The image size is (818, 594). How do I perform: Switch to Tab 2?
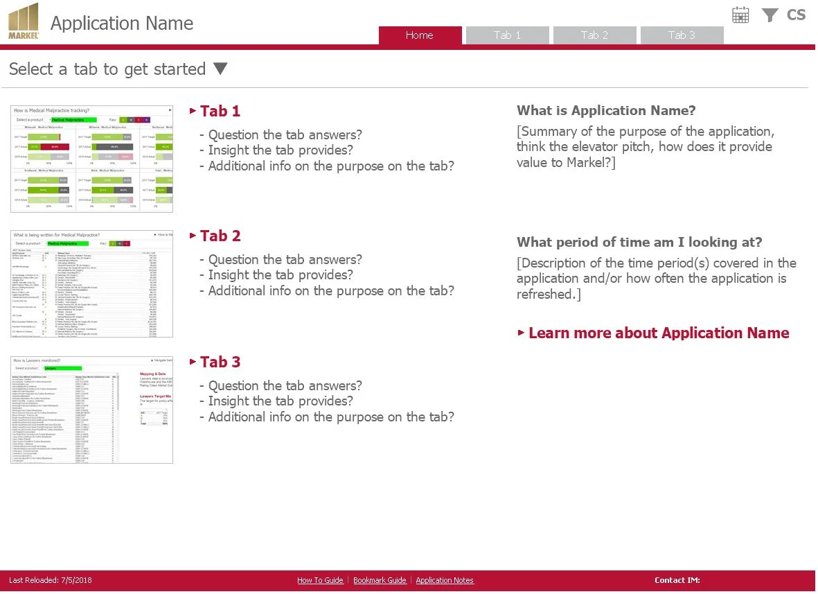594,35
